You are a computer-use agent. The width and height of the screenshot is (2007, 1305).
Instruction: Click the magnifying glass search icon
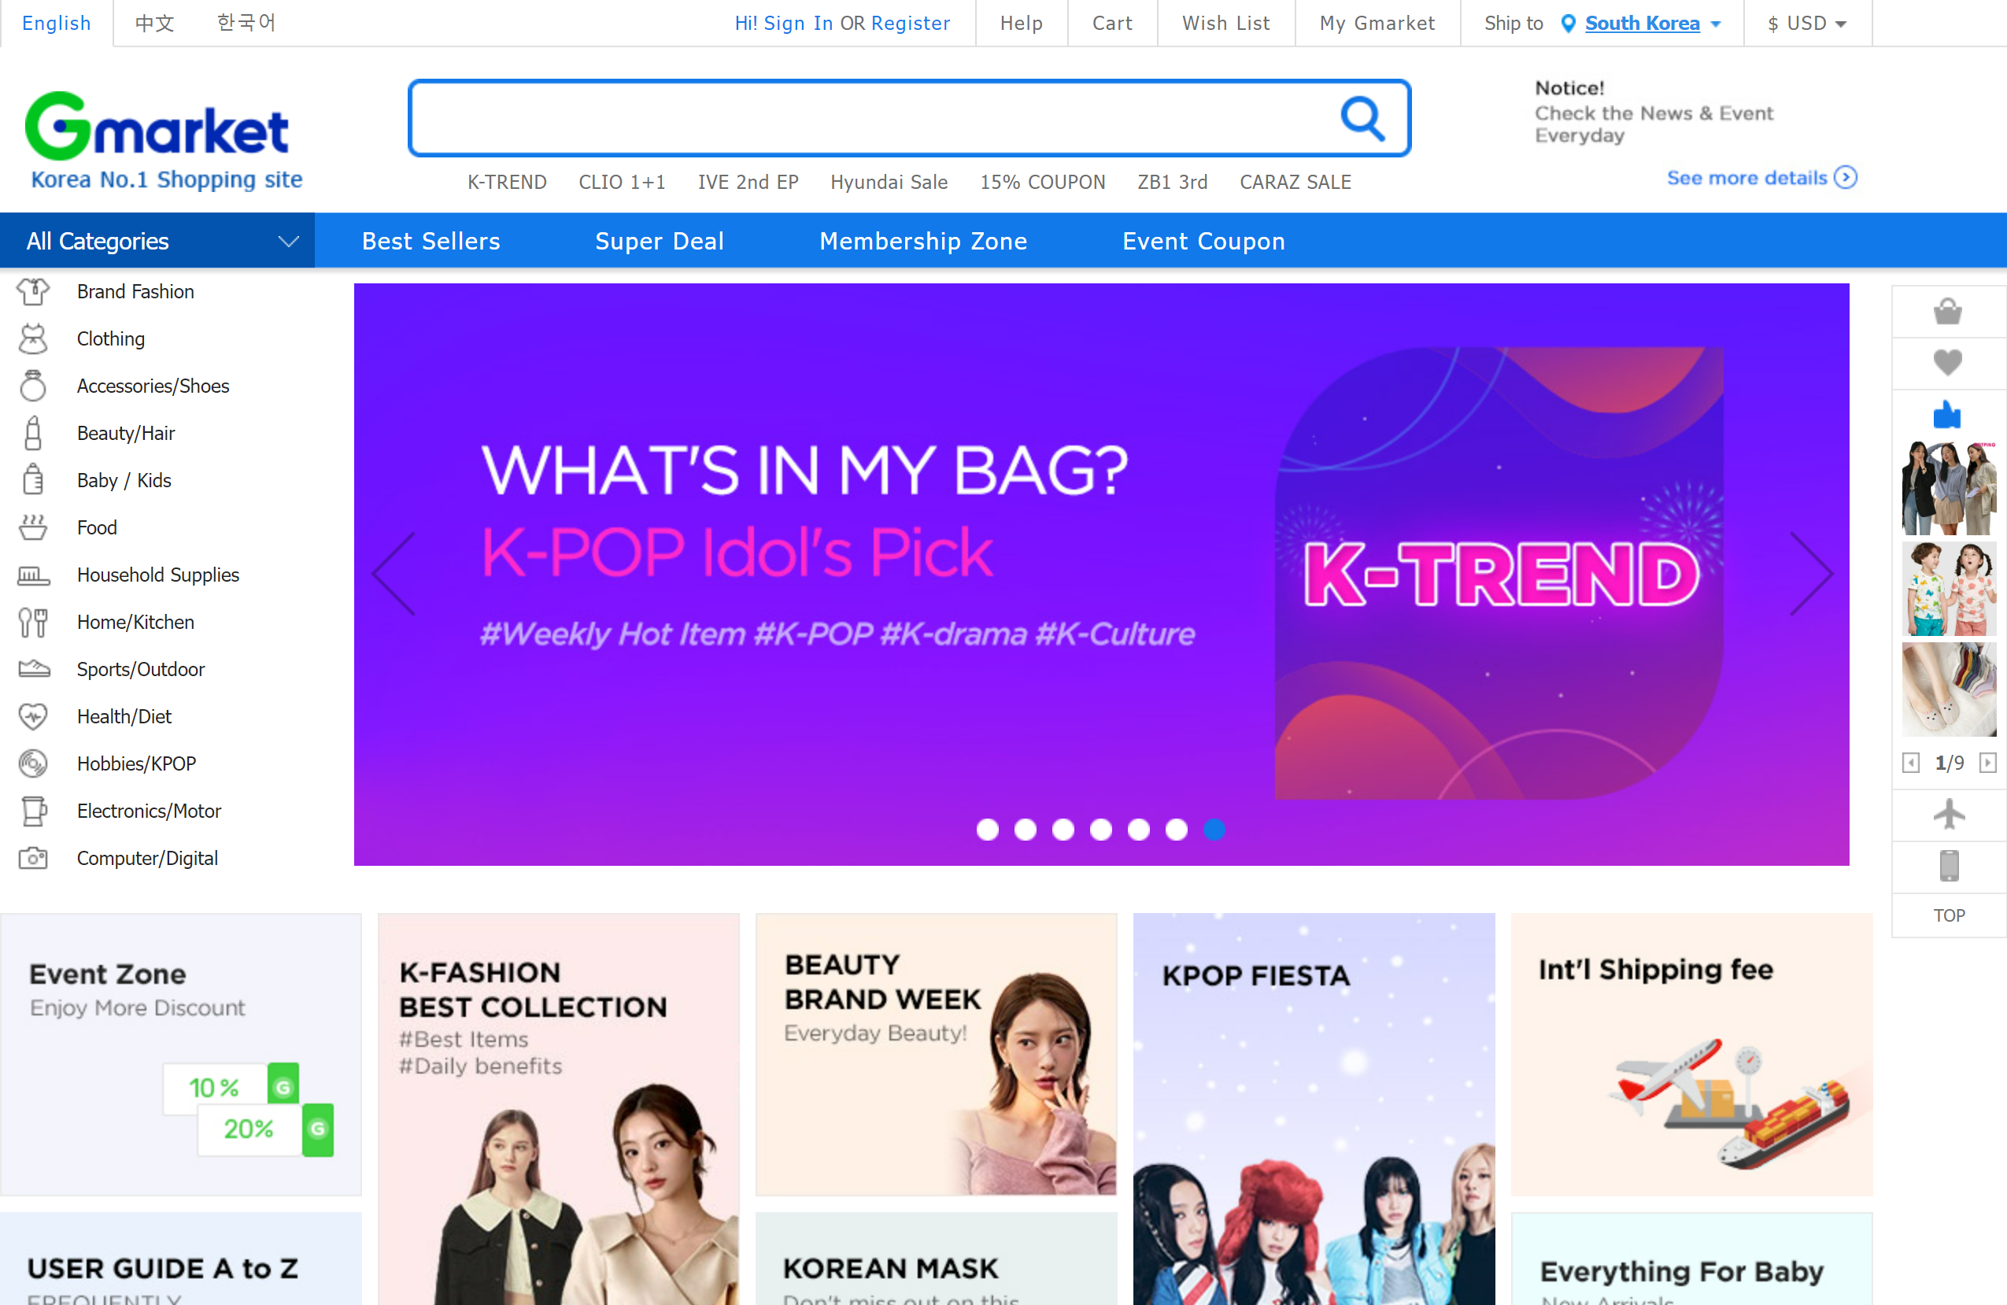point(1362,119)
